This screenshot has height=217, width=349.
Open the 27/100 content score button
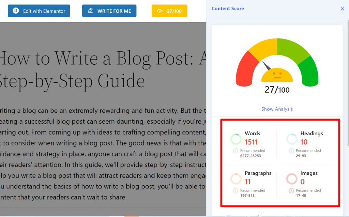pyautogui.click(x=169, y=11)
